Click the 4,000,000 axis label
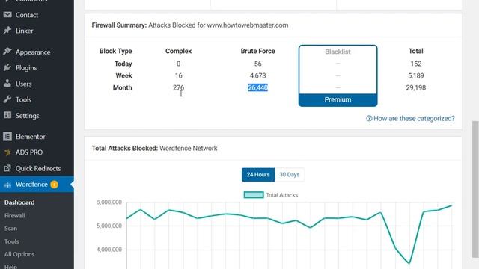This screenshot has width=479, height=269. point(109,250)
